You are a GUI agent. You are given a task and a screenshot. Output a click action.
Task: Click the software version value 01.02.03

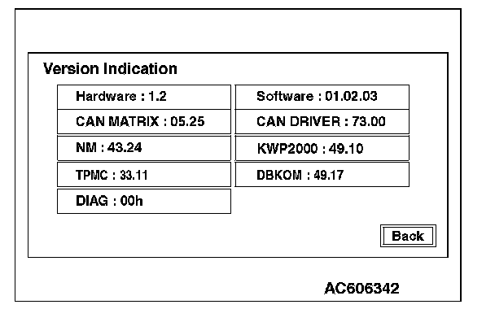click(351, 96)
